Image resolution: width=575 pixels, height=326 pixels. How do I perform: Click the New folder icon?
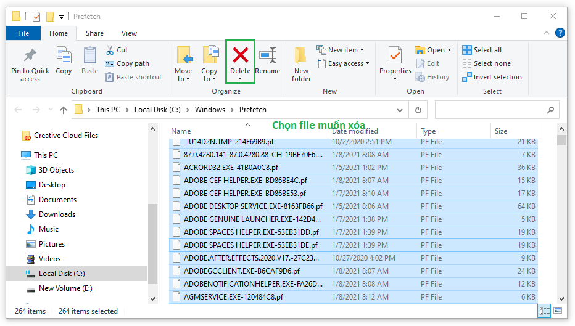tap(301, 55)
